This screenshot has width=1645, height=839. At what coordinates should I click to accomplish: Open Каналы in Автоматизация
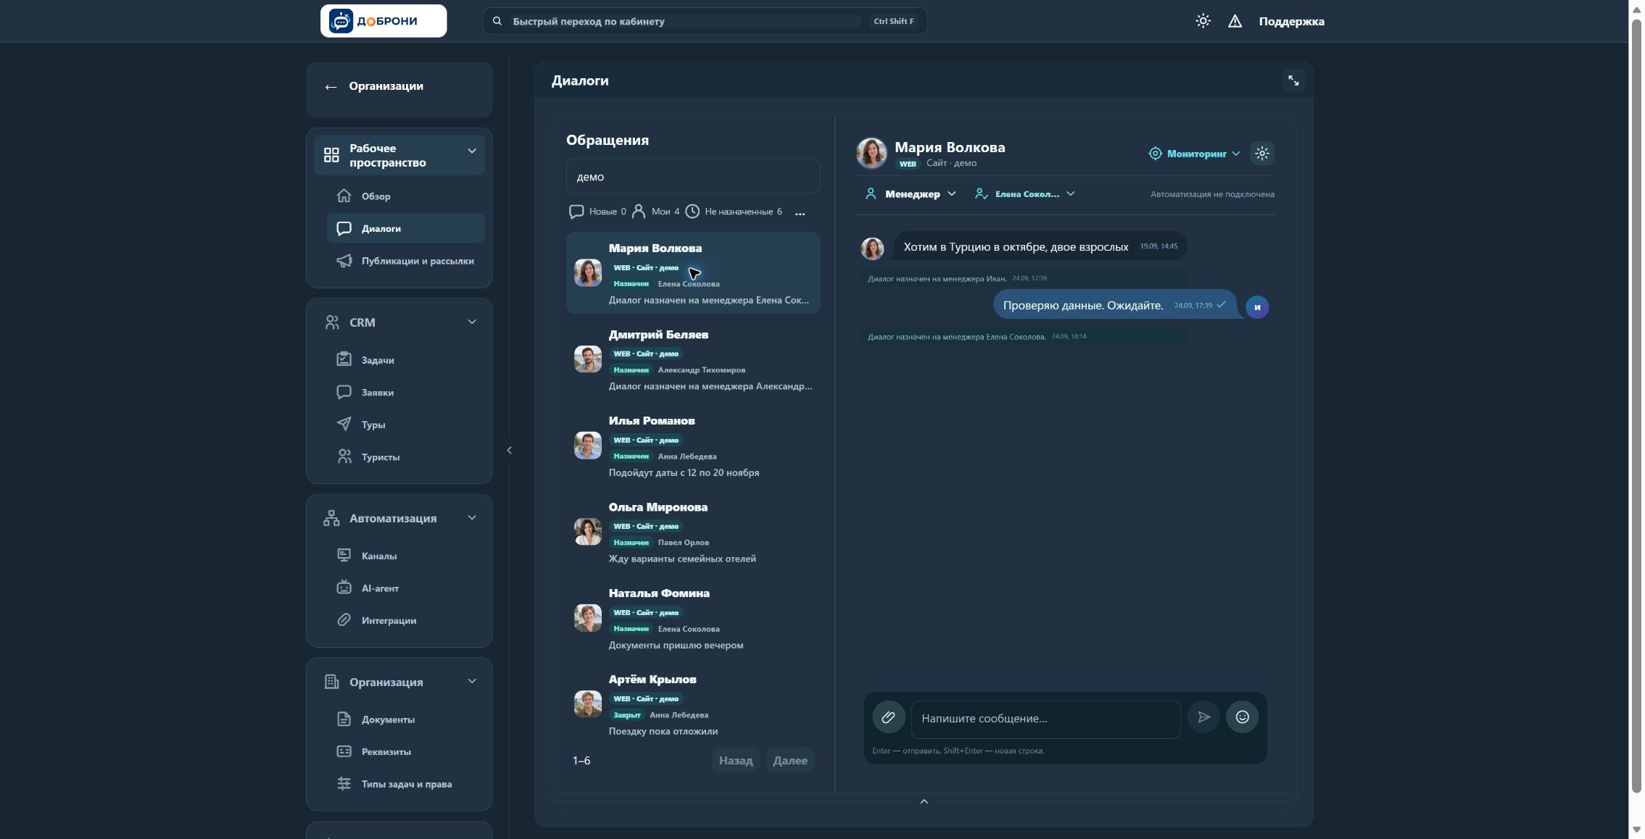tap(406, 556)
